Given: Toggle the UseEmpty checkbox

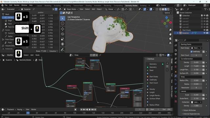Looking at the screenshot, I should pos(191,51).
